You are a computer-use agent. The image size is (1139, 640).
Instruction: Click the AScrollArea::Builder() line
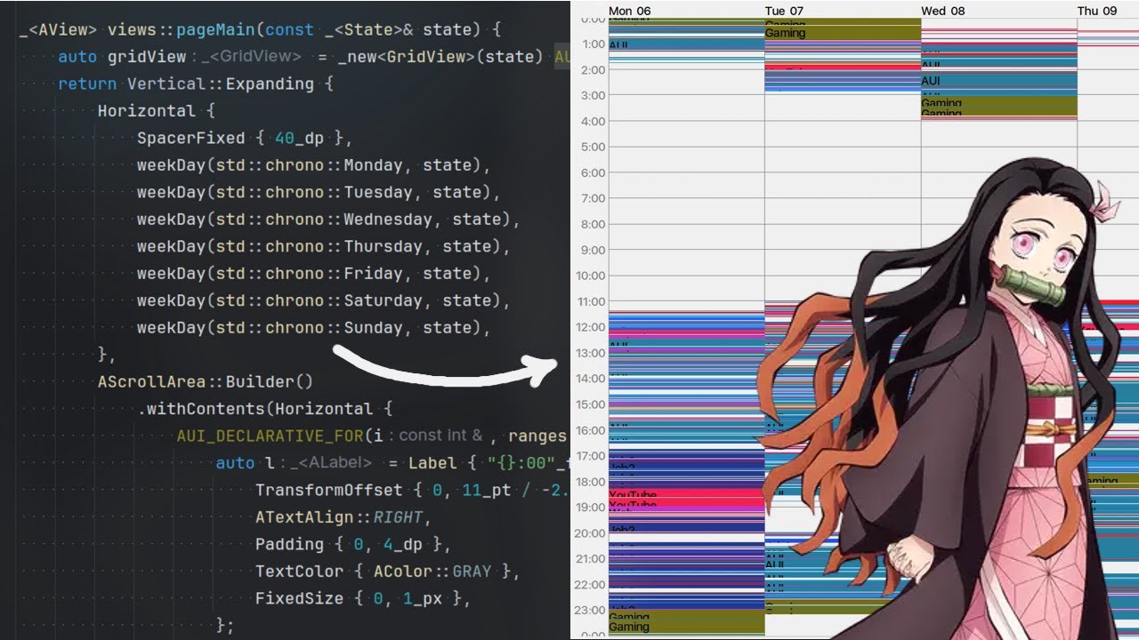[x=206, y=382]
